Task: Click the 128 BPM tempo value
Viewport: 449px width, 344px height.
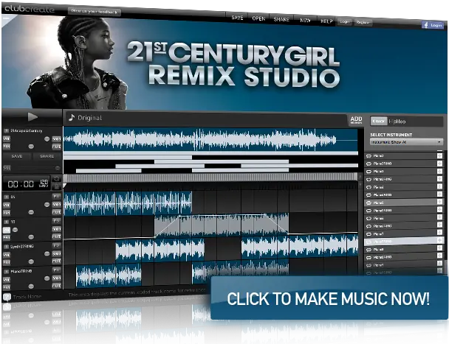Action: [x=44, y=183]
